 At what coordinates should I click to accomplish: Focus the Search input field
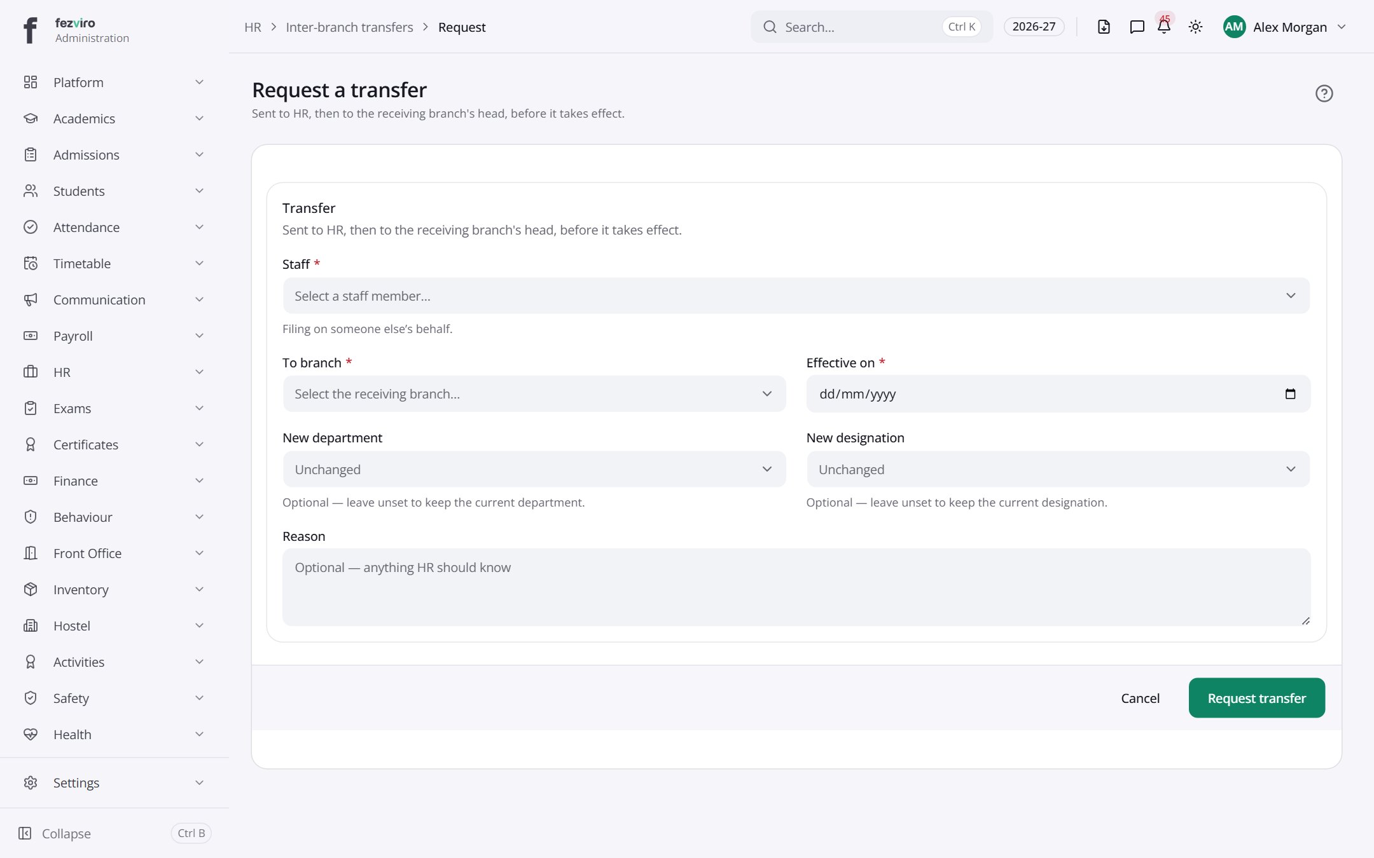871,27
